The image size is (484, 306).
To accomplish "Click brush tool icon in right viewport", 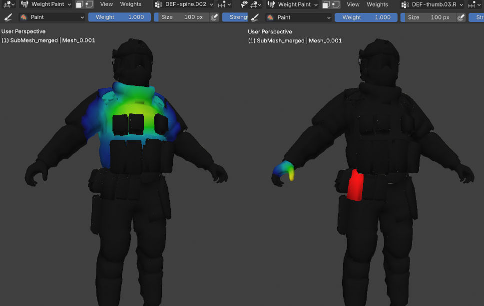I will coord(255,17).
